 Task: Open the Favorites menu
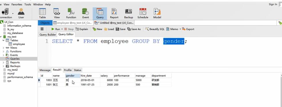click(17, 5)
